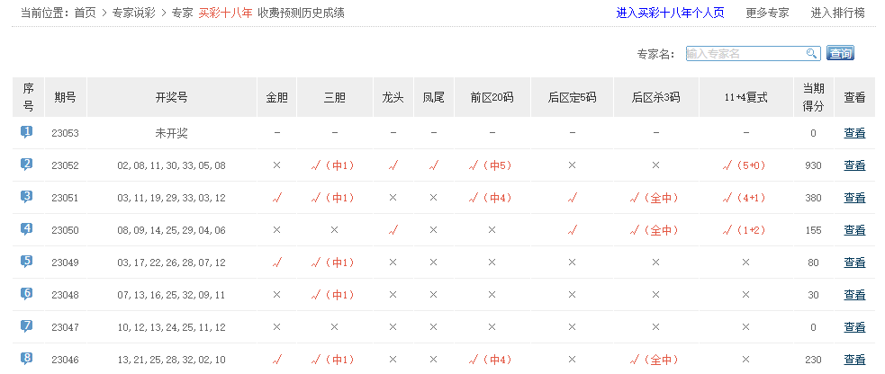Click the row number 4 badge icon

(x=27, y=229)
